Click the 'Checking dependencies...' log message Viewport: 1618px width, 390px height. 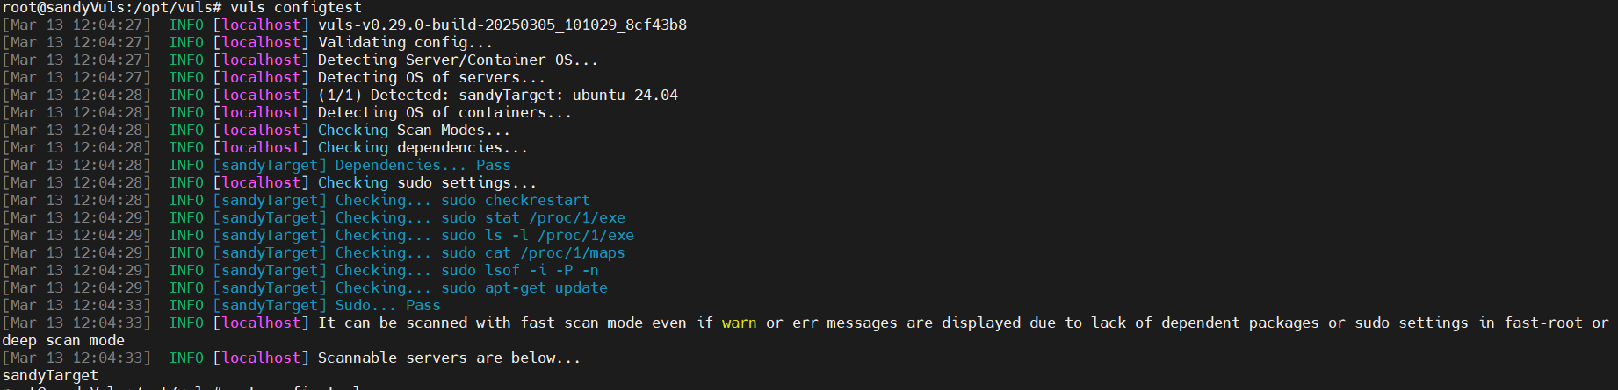(x=423, y=148)
